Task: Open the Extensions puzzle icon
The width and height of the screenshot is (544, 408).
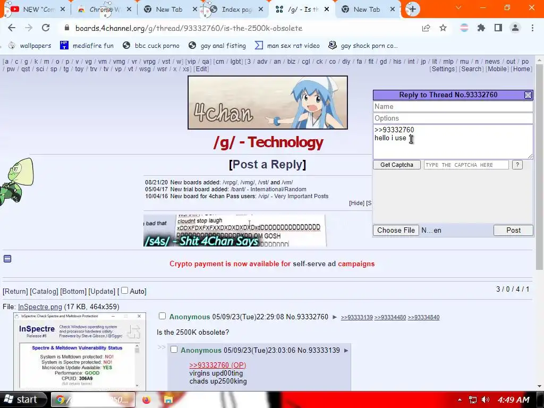Action: point(481,28)
